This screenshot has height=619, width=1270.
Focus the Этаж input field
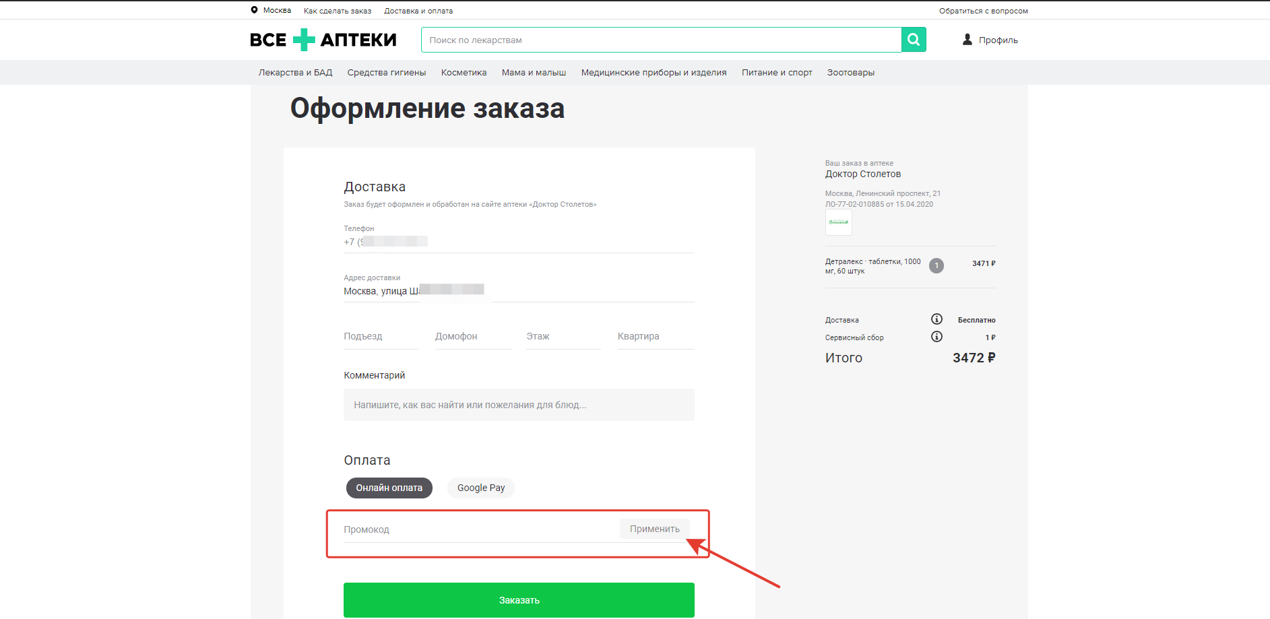[563, 336]
